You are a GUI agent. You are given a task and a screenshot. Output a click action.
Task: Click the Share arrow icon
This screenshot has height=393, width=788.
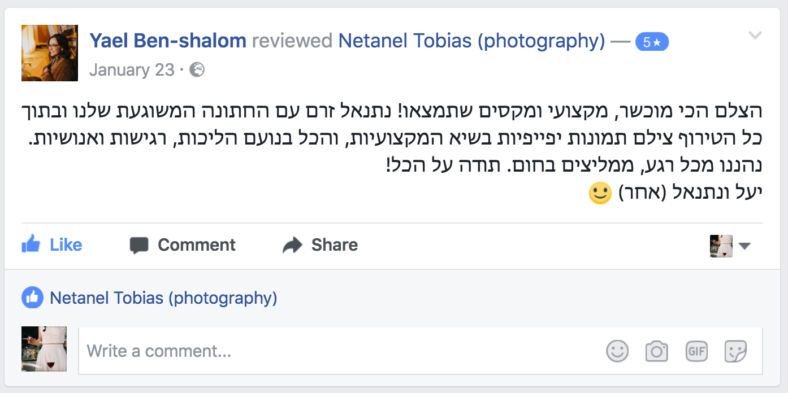point(293,245)
